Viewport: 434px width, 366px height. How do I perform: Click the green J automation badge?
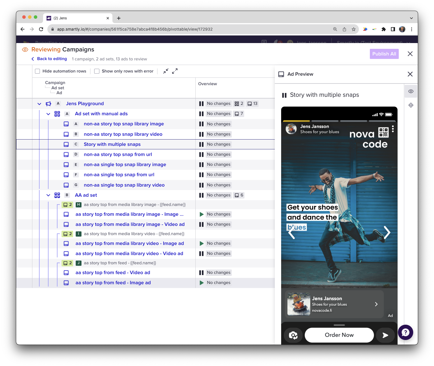tap(78, 263)
